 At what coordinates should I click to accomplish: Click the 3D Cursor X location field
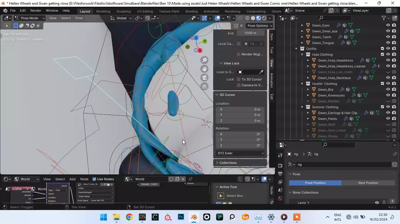click(x=240, y=109)
